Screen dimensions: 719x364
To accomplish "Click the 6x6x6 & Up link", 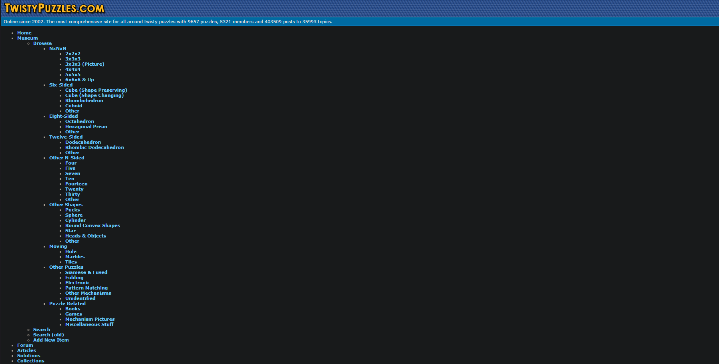I will tap(79, 79).
